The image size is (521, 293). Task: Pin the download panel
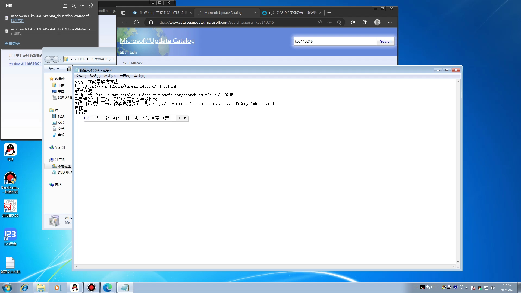[91, 5]
